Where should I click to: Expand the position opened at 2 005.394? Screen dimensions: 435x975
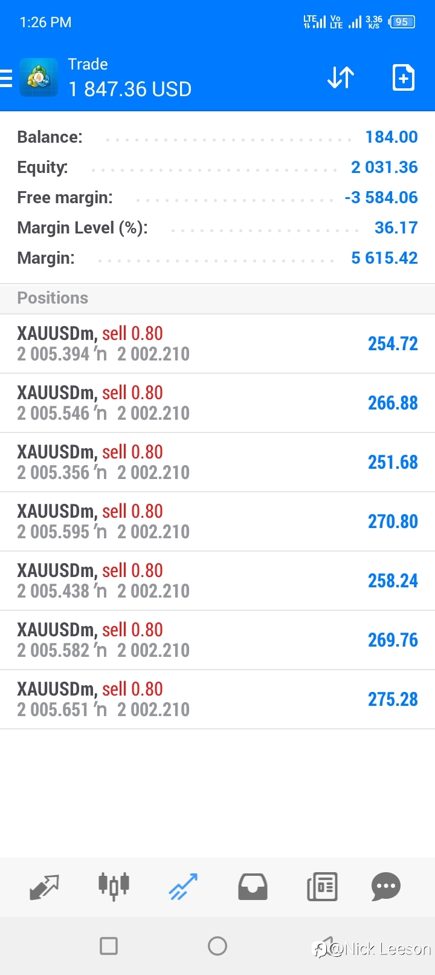click(x=217, y=344)
